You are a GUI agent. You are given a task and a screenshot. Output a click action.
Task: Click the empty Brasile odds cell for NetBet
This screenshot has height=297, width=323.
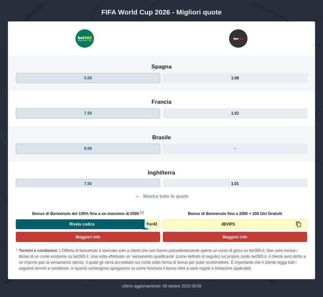[x=235, y=149]
